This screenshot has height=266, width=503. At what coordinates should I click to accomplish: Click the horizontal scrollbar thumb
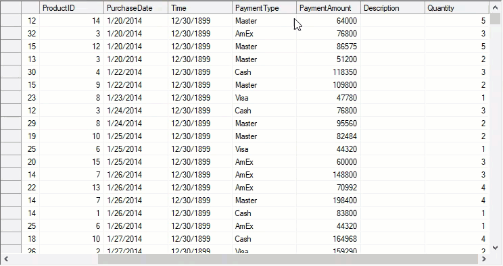[x=287, y=259]
